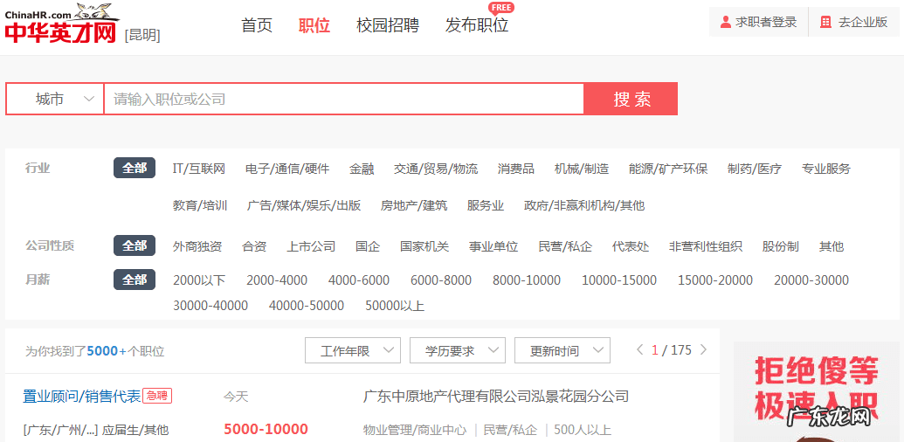Open the 首页 navigation tab
This screenshot has height=442, width=904.
pyautogui.click(x=257, y=25)
